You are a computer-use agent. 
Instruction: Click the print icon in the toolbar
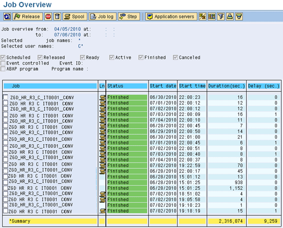(x=230, y=16)
